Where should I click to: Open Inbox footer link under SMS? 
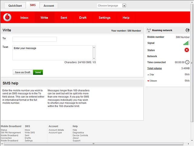[27, 130]
